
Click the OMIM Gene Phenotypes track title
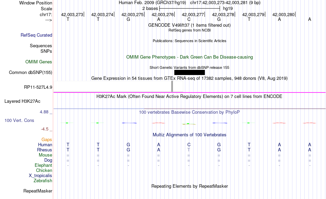tap(189, 57)
